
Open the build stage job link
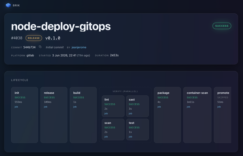[75, 107]
